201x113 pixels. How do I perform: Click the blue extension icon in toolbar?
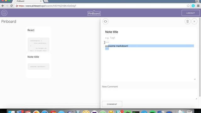point(193,6)
